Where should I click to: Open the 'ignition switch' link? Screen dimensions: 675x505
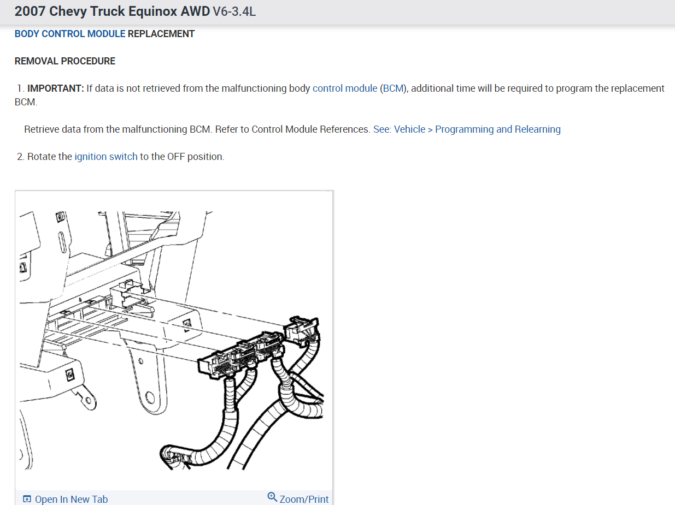click(x=106, y=157)
